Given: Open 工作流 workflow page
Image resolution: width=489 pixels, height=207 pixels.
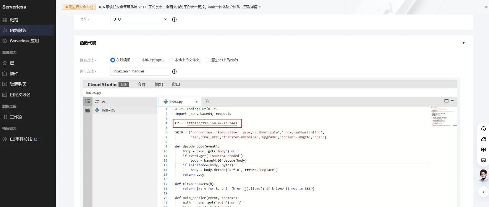Looking at the screenshot, I should pos(16,117).
